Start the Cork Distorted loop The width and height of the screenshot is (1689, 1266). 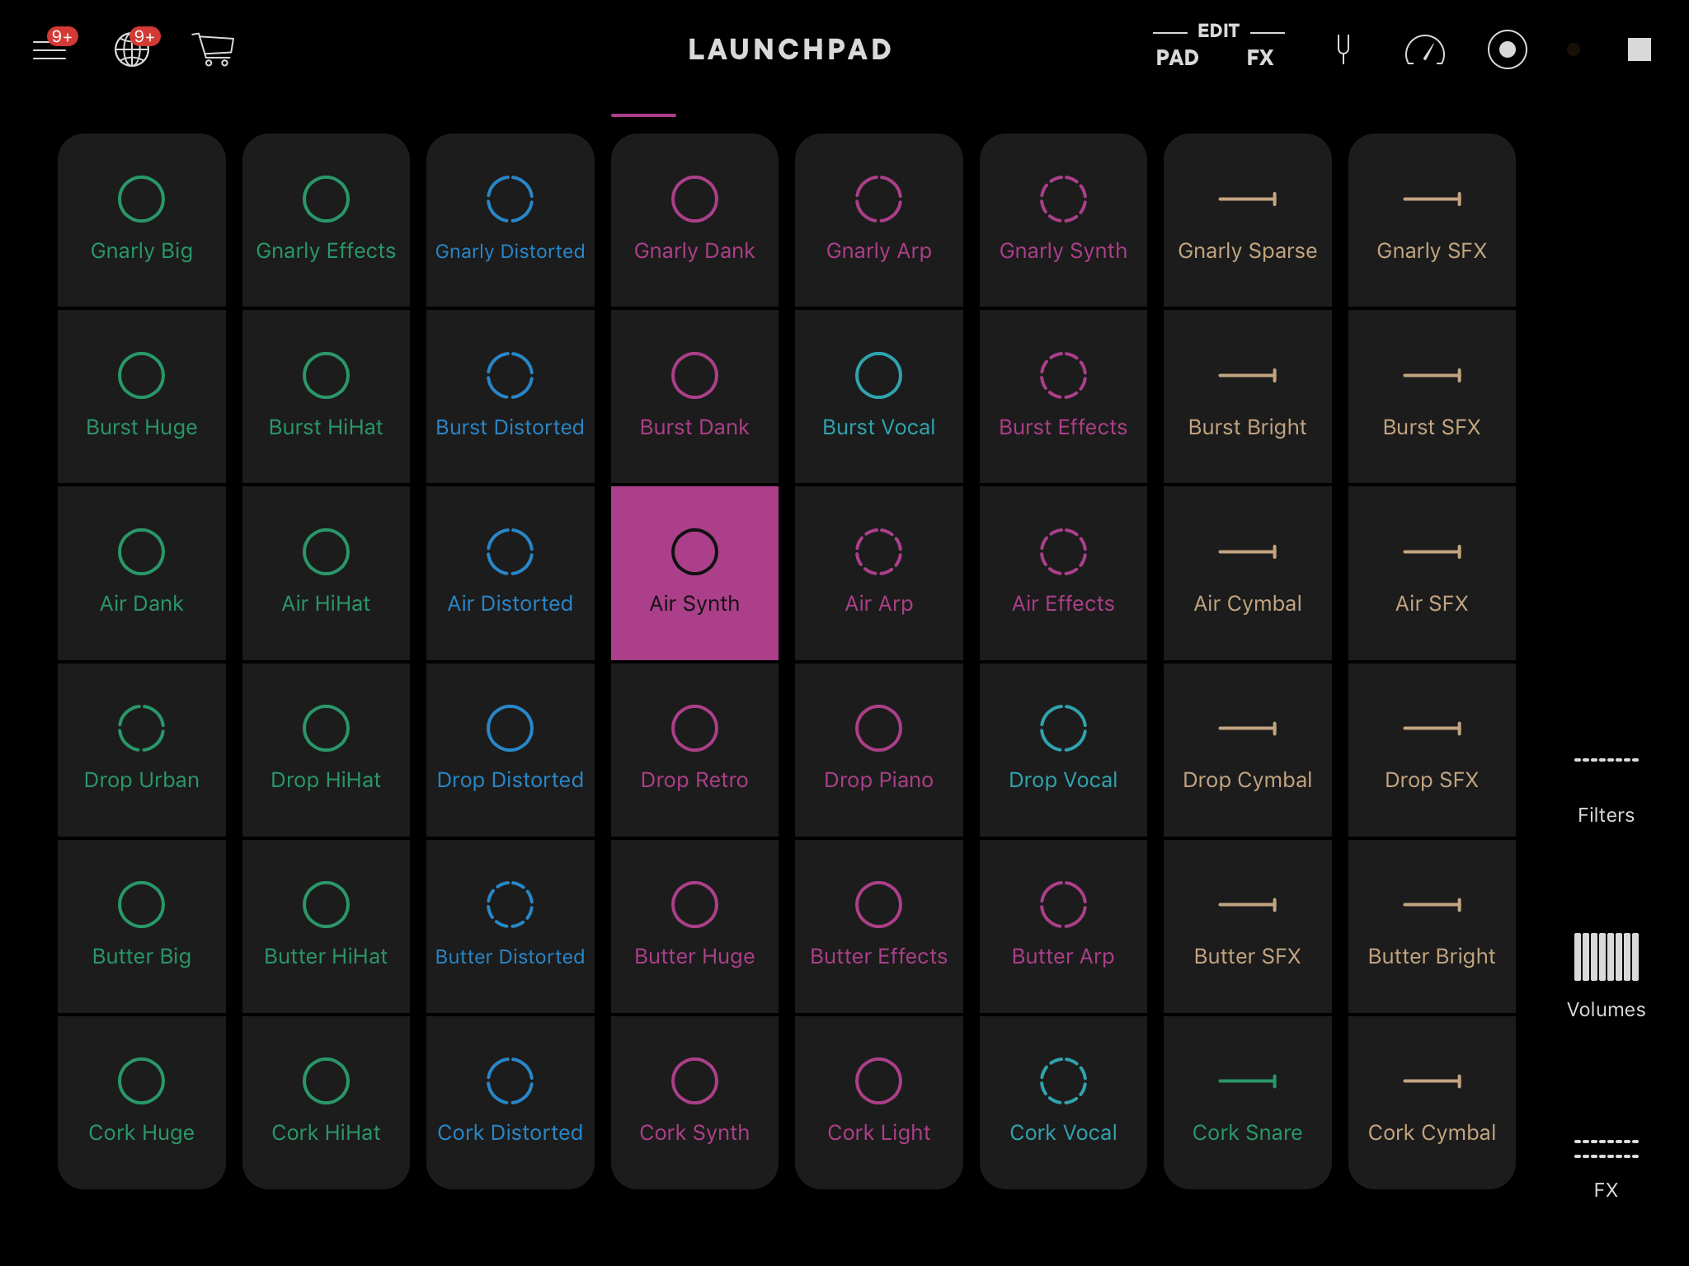point(510,1103)
